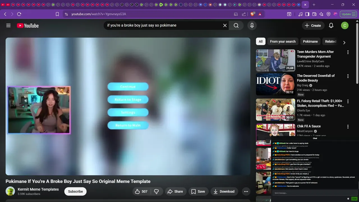Reload the current page
Image resolution: width=359 pixels, height=202 pixels.
click(19, 14)
